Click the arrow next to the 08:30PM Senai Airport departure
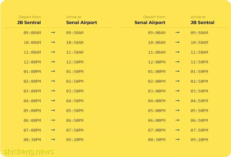231x157 pixels. [x=178, y=139]
